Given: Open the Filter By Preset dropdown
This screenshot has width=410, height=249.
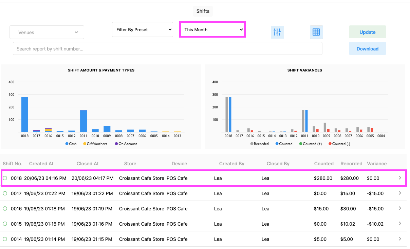Looking at the screenshot, I should point(143,29).
